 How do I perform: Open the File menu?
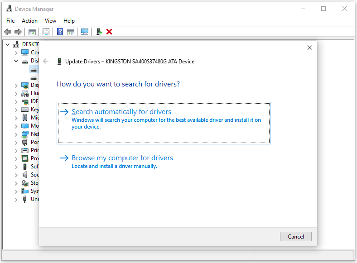point(10,21)
